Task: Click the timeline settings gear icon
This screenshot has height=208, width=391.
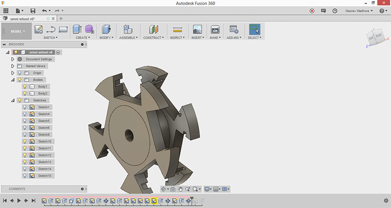Action: [386, 201]
